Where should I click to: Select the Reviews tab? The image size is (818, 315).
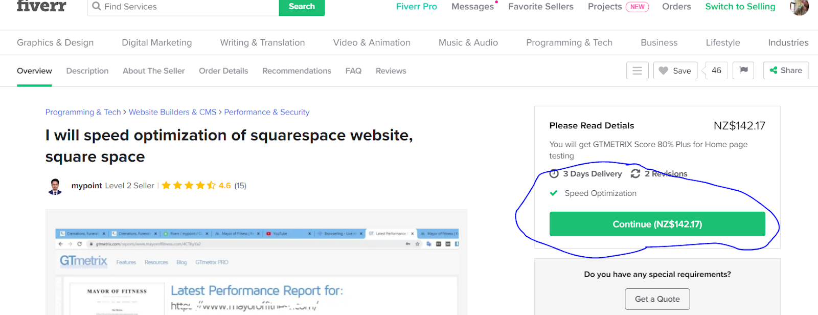click(x=391, y=71)
